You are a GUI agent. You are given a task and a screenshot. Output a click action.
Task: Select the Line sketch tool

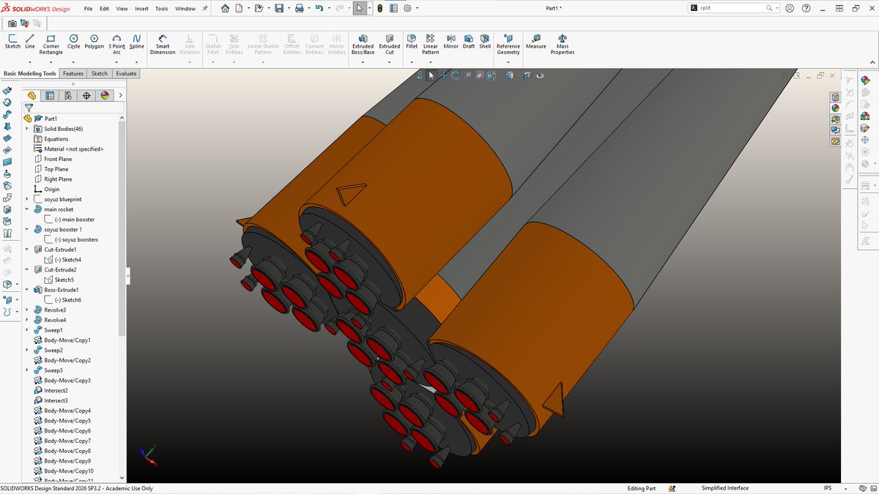(30, 42)
